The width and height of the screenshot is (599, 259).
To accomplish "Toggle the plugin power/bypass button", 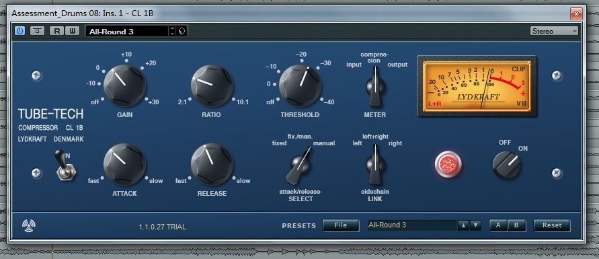I will pyautogui.click(x=20, y=31).
